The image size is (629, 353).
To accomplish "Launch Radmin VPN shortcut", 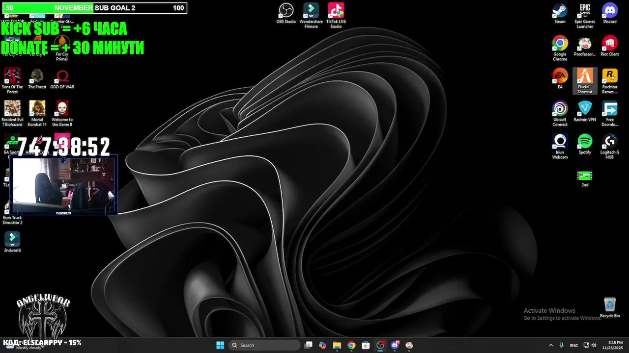I will 585,112.
